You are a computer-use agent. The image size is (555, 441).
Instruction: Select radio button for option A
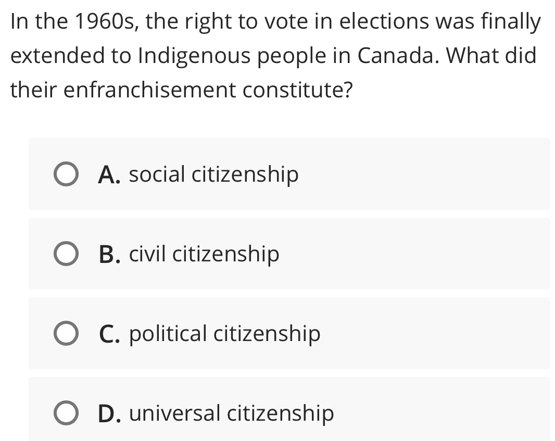pyautogui.click(x=66, y=174)
